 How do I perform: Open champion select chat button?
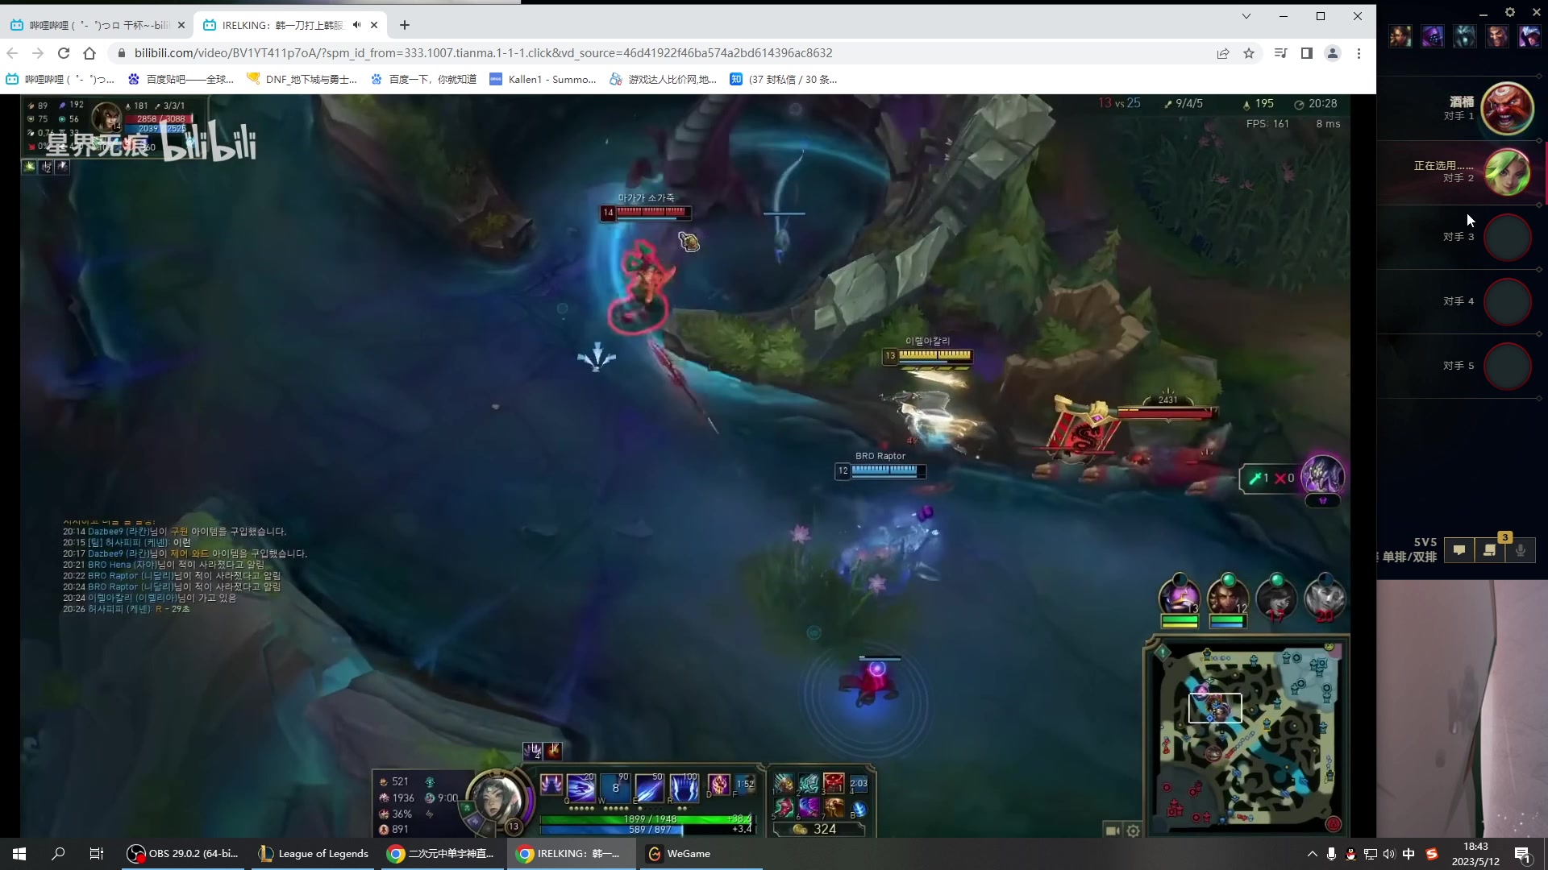click(1459, 550)
